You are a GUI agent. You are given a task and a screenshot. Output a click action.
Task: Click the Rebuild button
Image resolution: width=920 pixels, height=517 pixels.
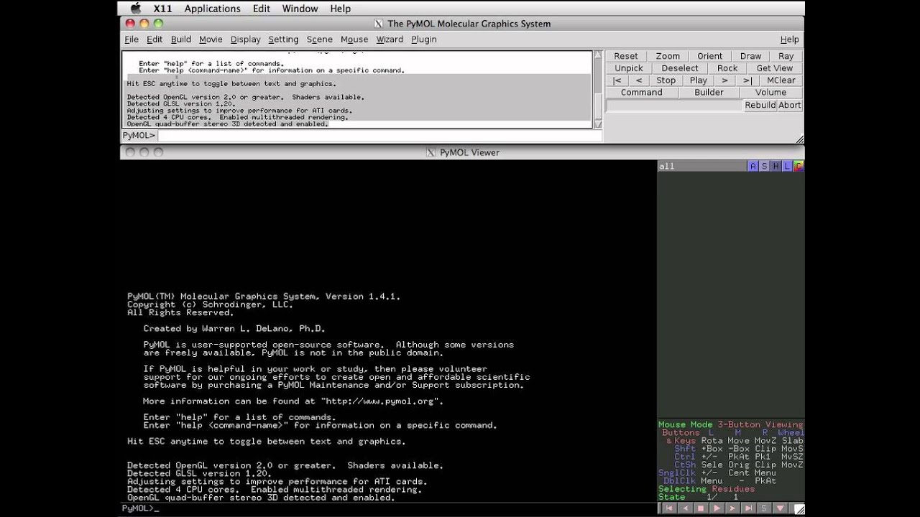pos(760,105)
